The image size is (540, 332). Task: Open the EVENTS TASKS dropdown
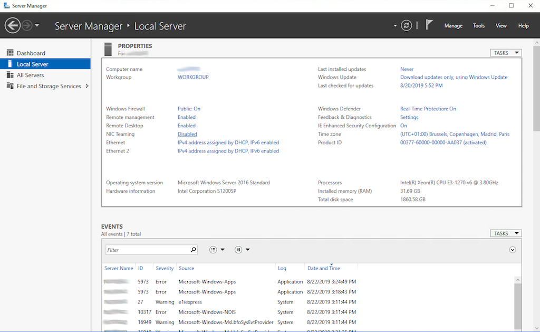click(505, 233)
